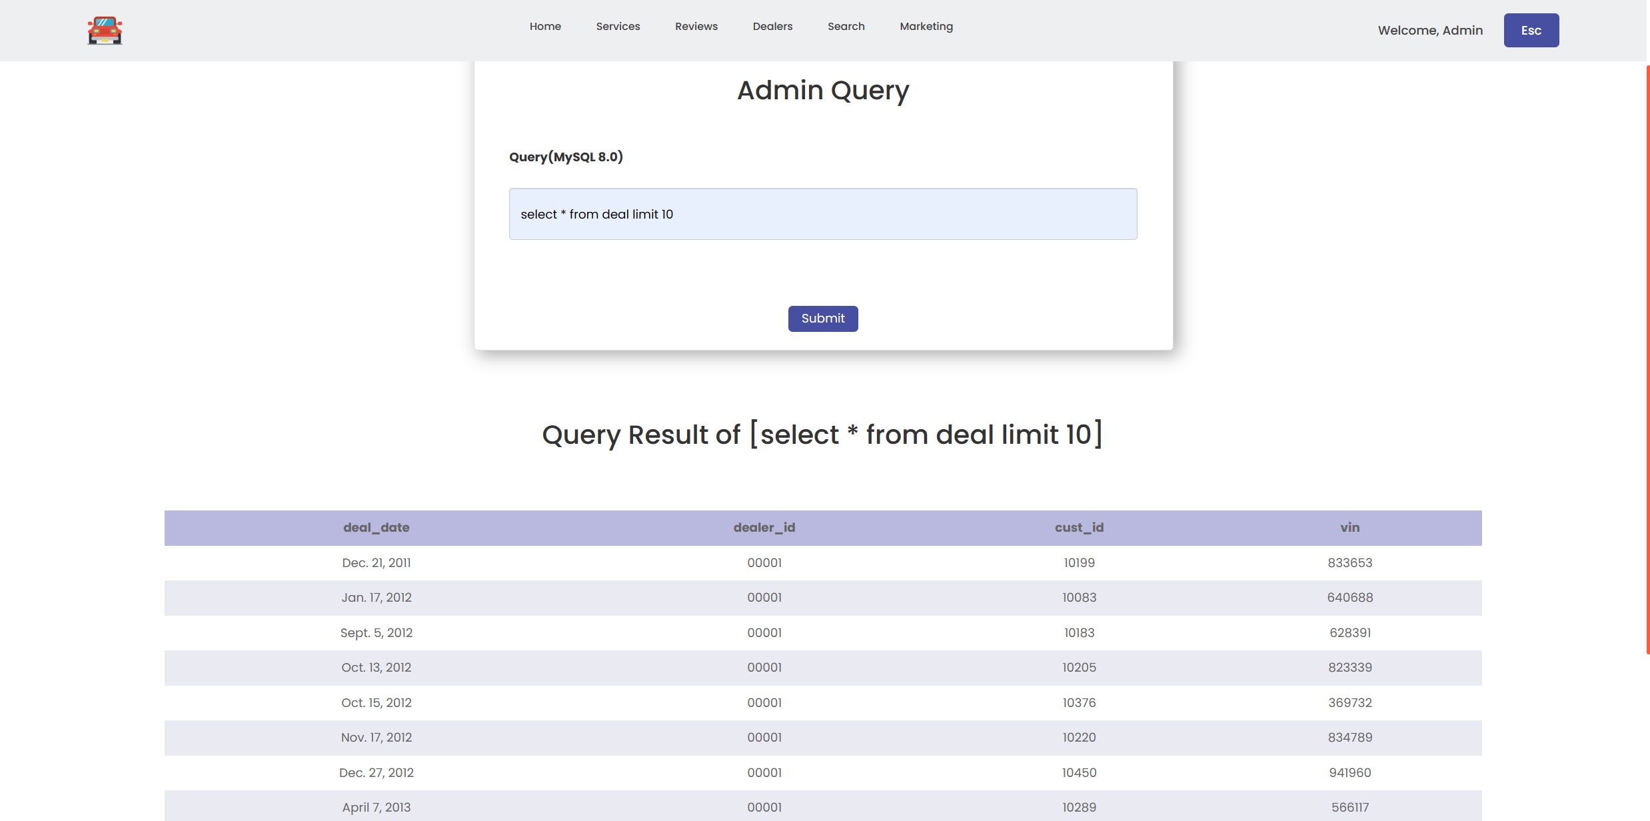1650x821 pixels.
Task: Click the Welcome, Admin text
Action: pos(1430,31)
